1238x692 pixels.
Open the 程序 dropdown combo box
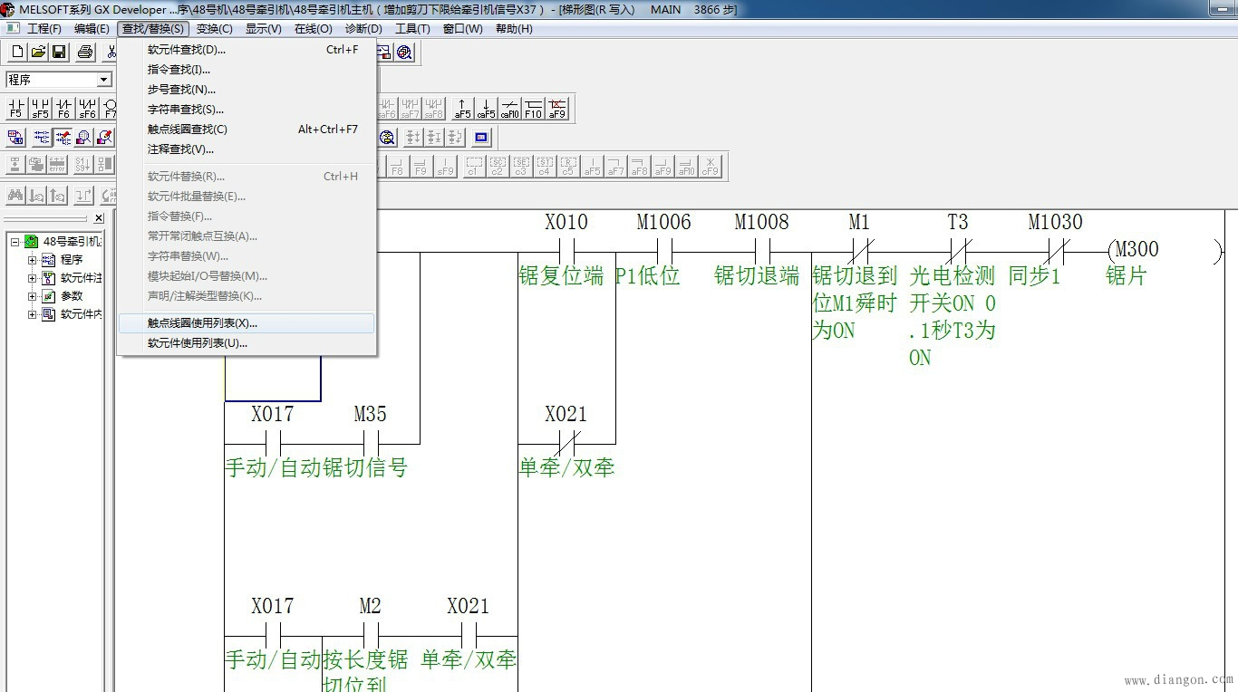[103, 80]
